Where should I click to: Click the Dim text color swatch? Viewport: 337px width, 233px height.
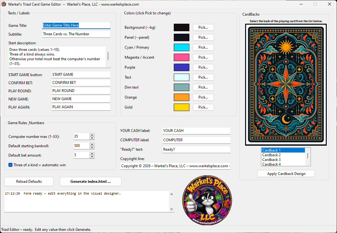182,87
